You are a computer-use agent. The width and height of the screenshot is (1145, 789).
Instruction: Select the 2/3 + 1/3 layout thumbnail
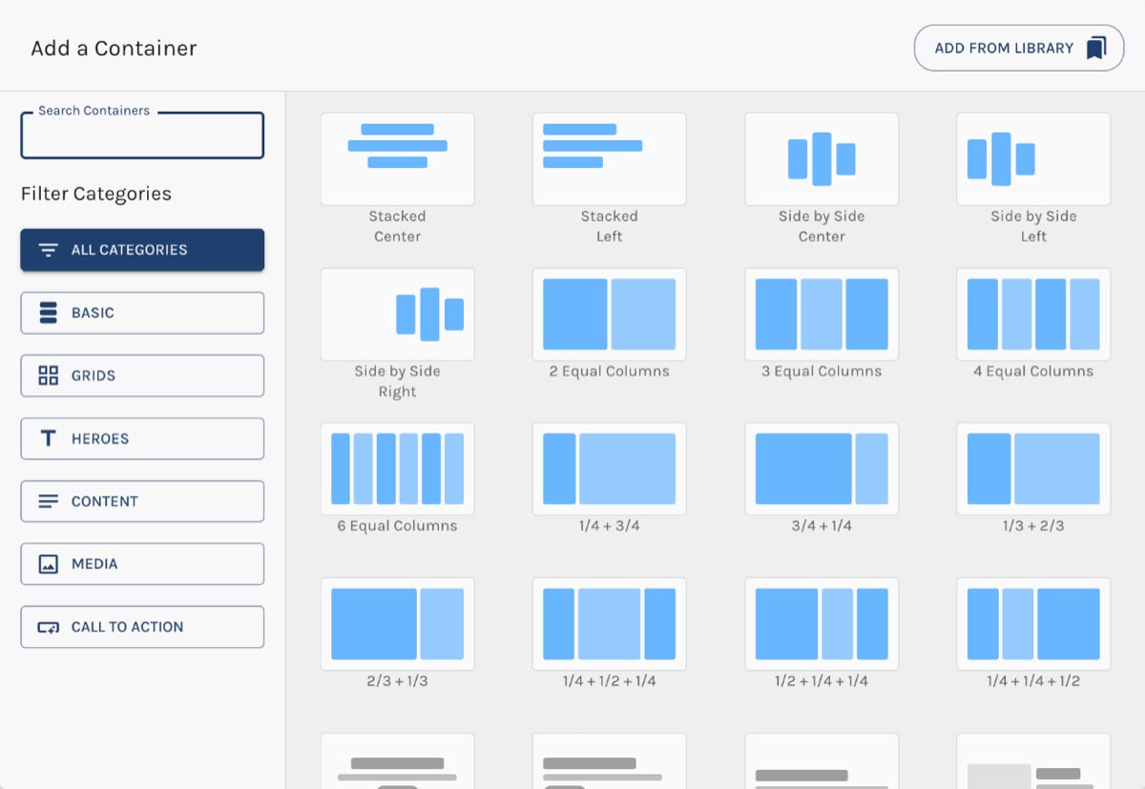click(x=397, y=624)
